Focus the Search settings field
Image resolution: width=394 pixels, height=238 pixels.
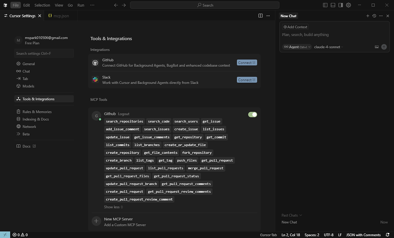44,53
